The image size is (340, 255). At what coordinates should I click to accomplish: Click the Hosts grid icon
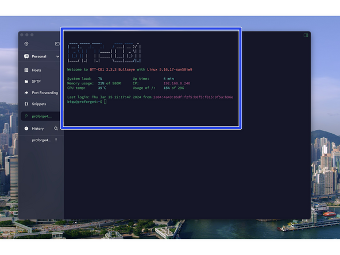pyautogui.click(x=26, y=70)
